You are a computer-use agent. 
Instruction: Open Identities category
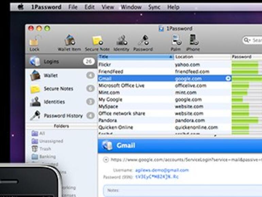[x=61, y=102]
